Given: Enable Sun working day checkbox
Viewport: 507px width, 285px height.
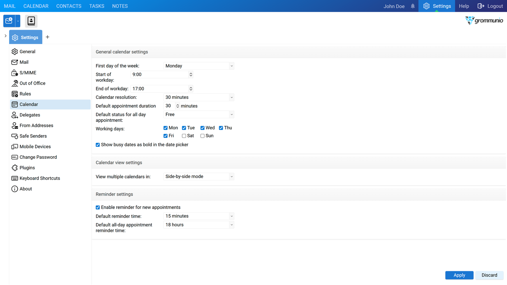Looking at the screenshot, I should coord(202,136).
